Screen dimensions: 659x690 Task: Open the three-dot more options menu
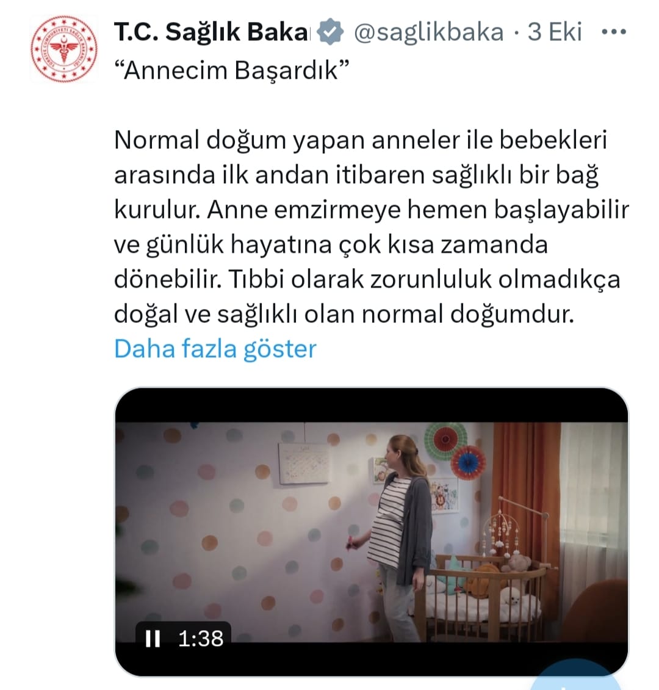point(613,32)
